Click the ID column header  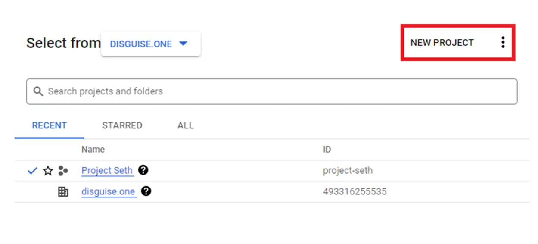327,150
